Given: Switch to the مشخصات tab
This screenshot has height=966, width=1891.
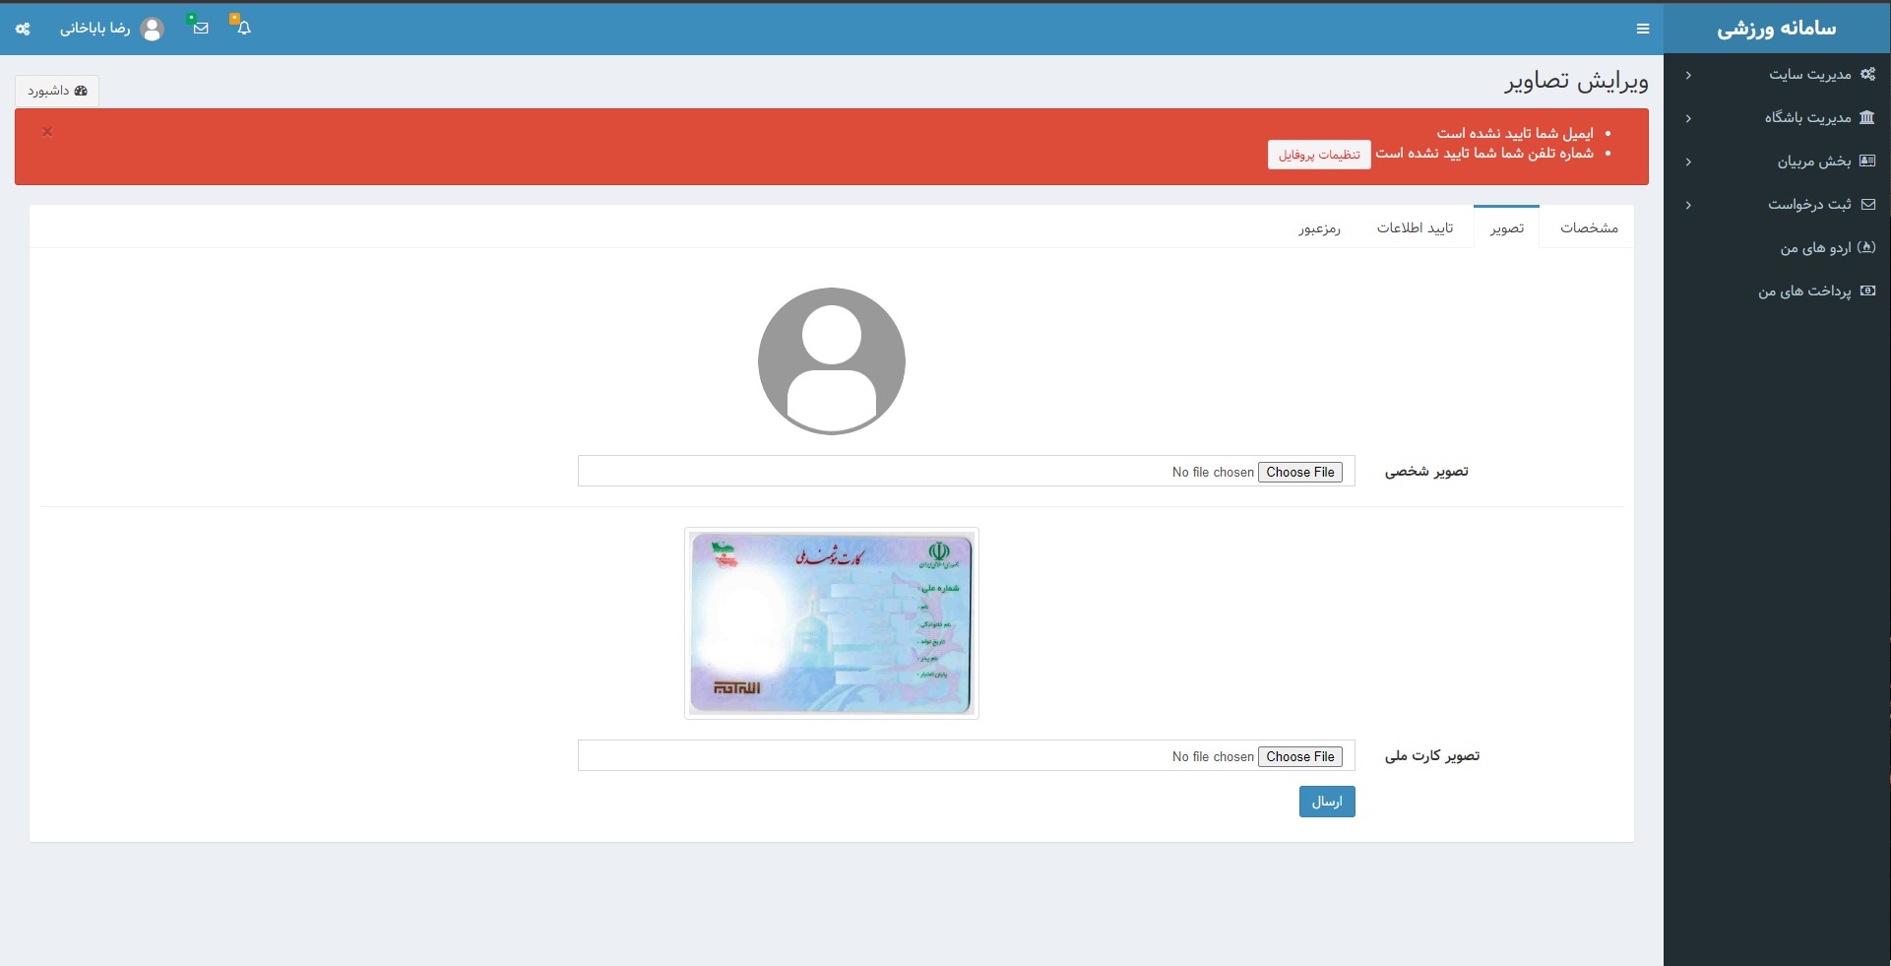Looking at the screenshot, I should coord(1589,227).
